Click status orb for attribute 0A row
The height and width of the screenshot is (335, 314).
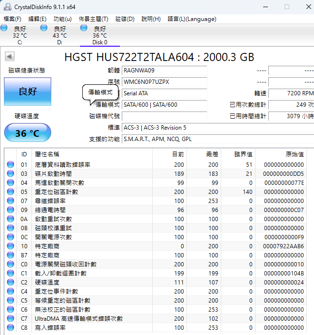(x=10, y=219)
